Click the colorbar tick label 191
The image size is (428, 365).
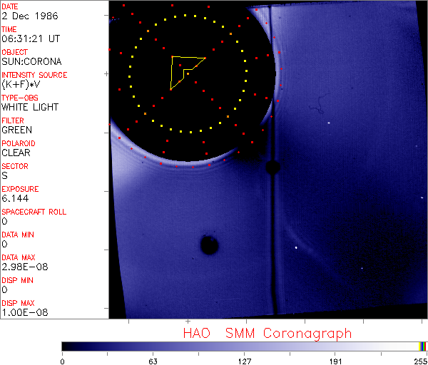click(x=335, y=361)
